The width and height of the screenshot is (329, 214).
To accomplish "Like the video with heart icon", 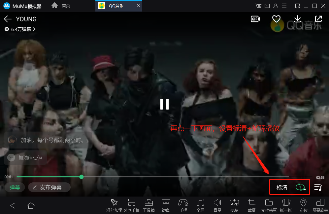I will [x=276, y=19].
